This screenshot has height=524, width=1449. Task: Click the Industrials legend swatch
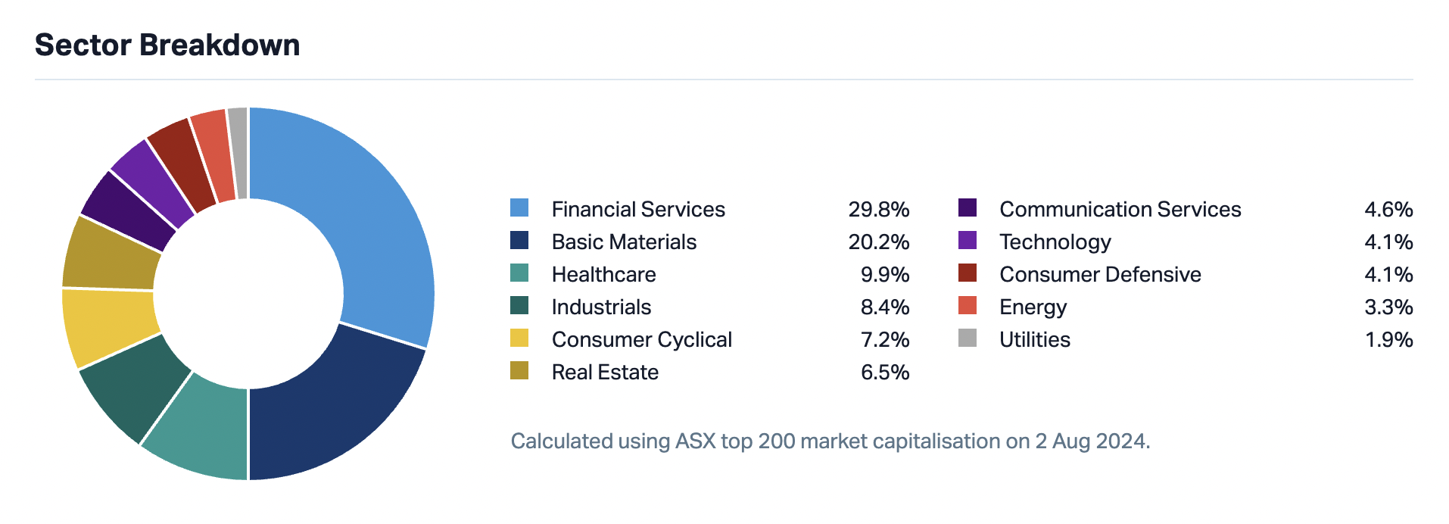[519, 306]
